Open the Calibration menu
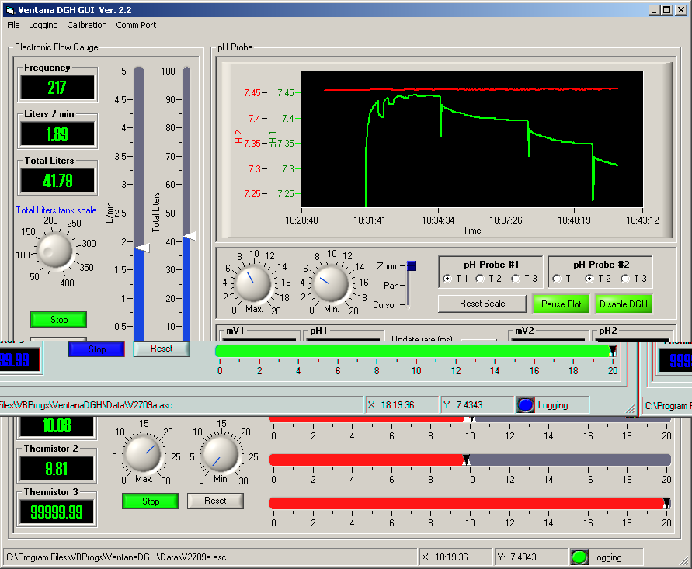The image size is (692, 569). coord(87,25)
